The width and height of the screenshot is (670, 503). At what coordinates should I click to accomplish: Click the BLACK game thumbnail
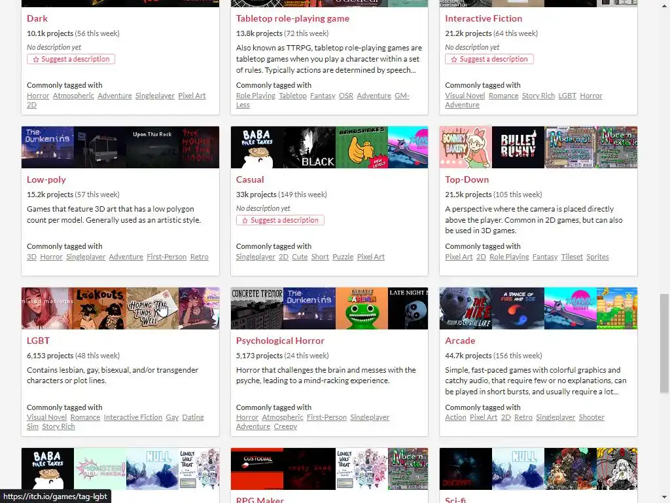point(309,147)
